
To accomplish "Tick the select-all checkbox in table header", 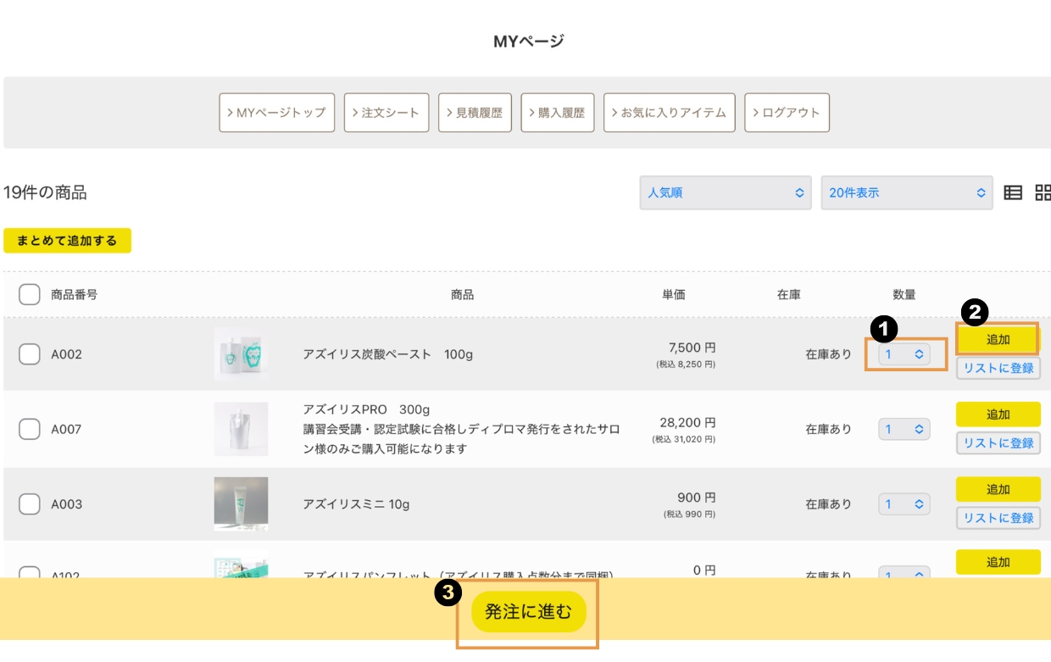I will (x=30, y=295).
